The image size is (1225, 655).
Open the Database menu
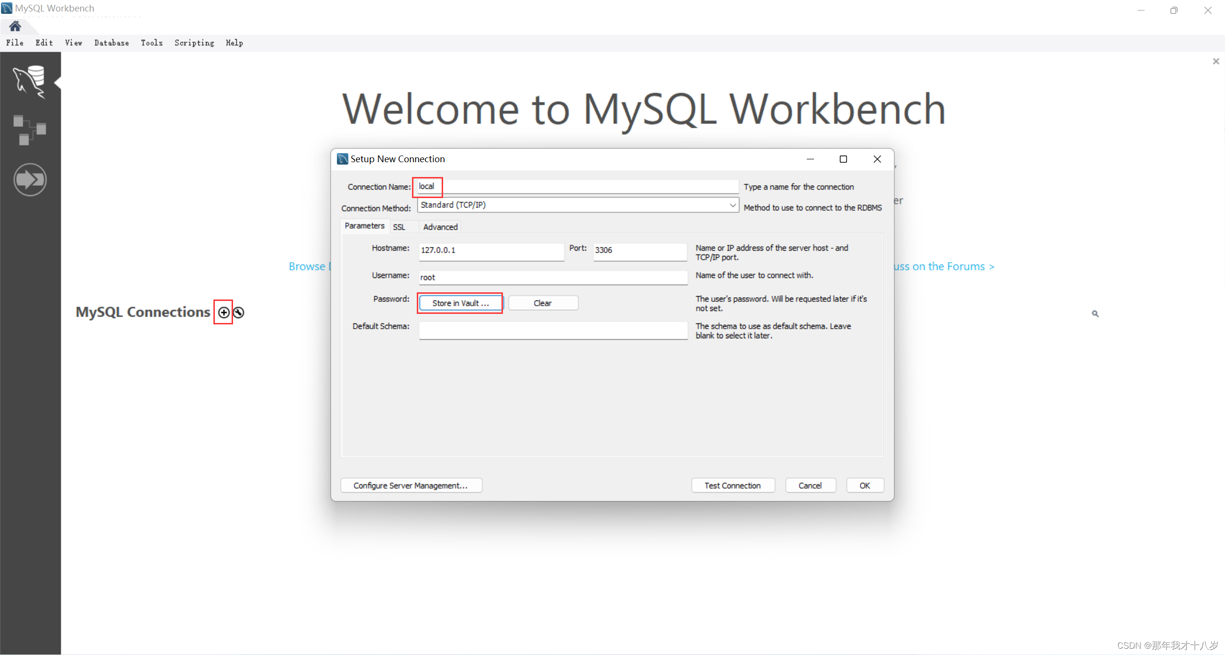tap(111, 43)
